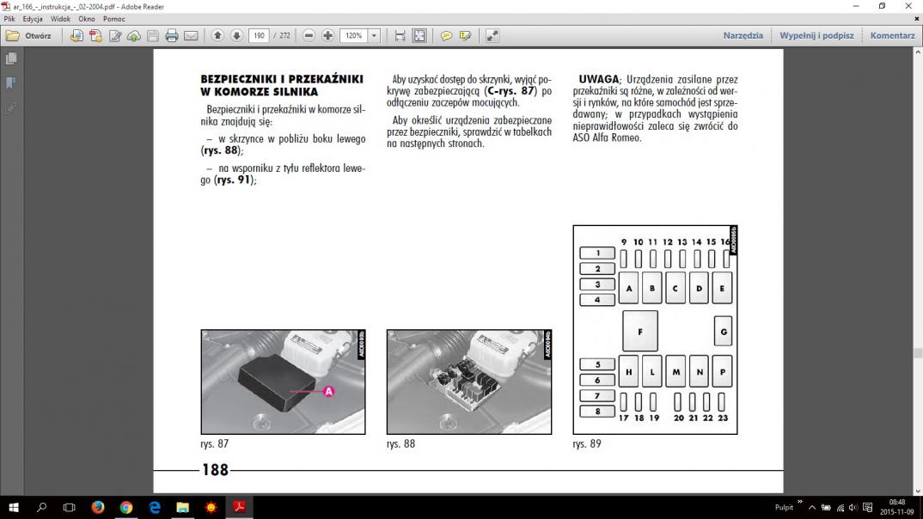Zoom in with the plus button
The height and width of the screenshot is (519, 923).
pyautogui.click(x=328, y=36)
